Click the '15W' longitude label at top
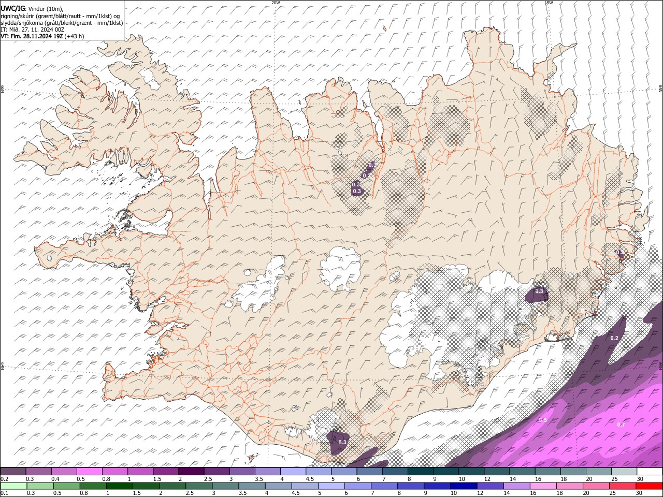663x497 pixels. click(x=549, y=3)
